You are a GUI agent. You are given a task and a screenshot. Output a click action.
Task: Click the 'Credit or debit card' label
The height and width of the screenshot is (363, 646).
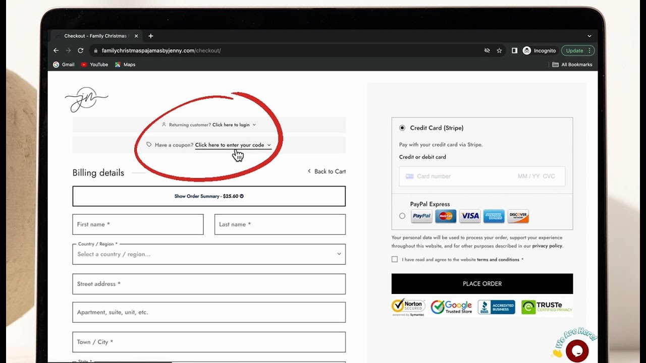point(422,157)
